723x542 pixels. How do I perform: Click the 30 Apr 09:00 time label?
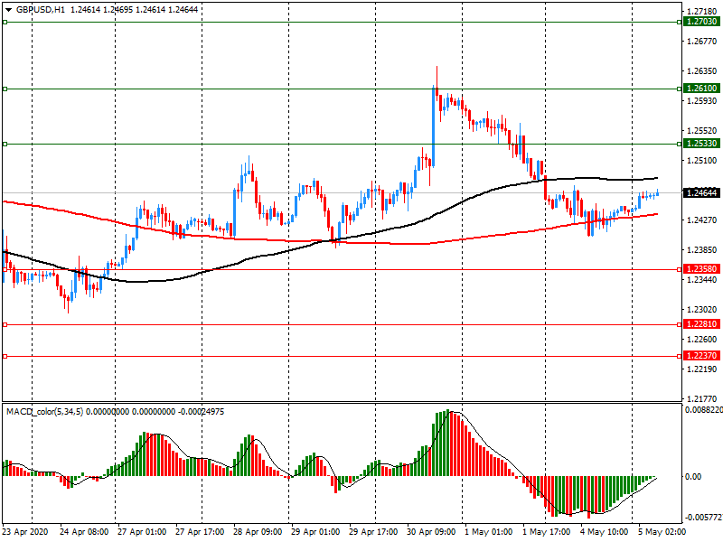tap(431, 532)
